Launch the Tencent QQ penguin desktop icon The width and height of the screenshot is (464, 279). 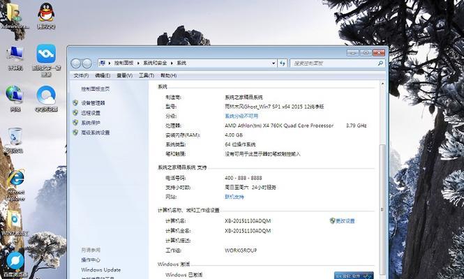[46, 15]
